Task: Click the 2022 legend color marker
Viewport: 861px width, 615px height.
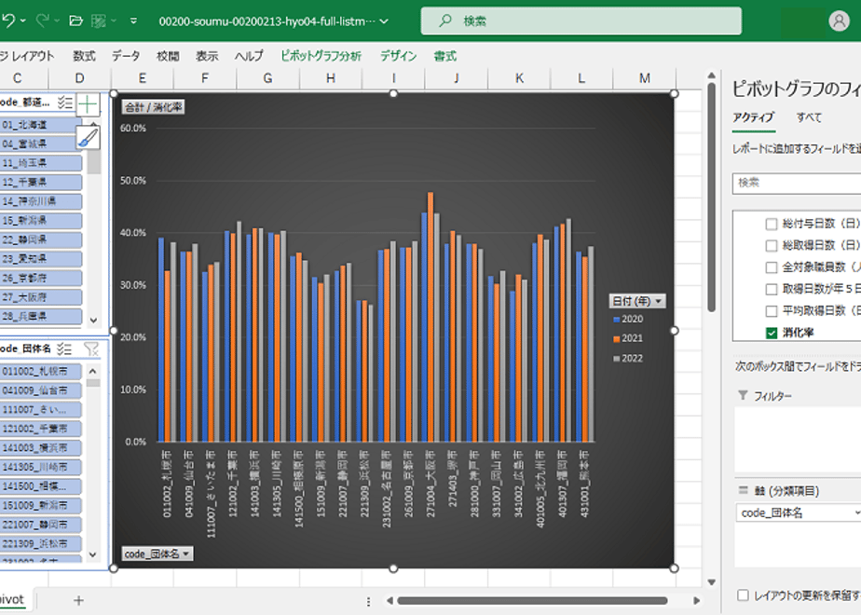Action: click(x=617, y=359)
